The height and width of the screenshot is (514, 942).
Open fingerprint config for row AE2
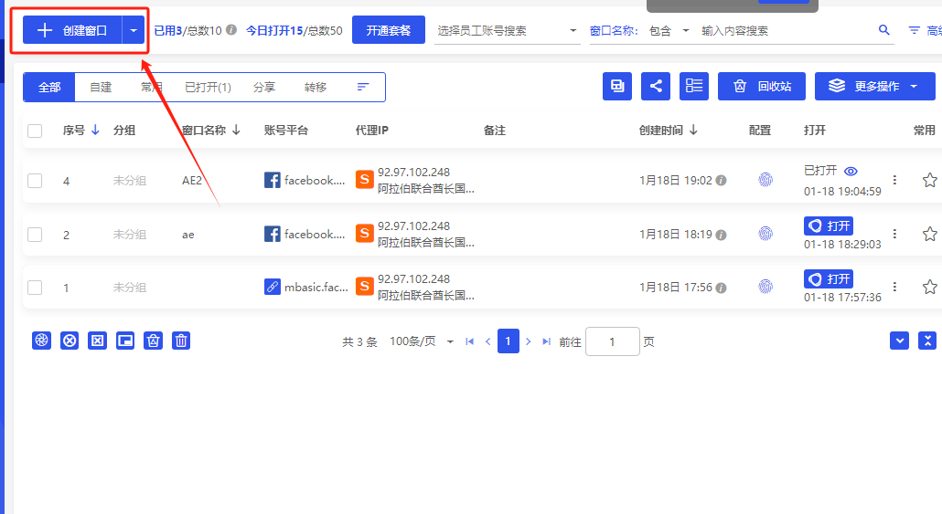point(765,179)
